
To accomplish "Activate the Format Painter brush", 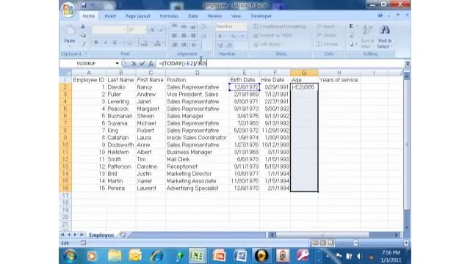I will (83, 44).
